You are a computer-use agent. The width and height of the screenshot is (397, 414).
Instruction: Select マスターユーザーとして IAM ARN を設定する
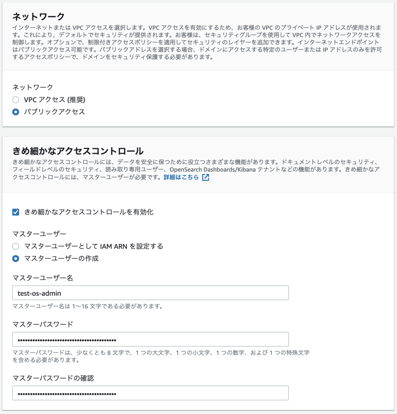click(15, 246)
